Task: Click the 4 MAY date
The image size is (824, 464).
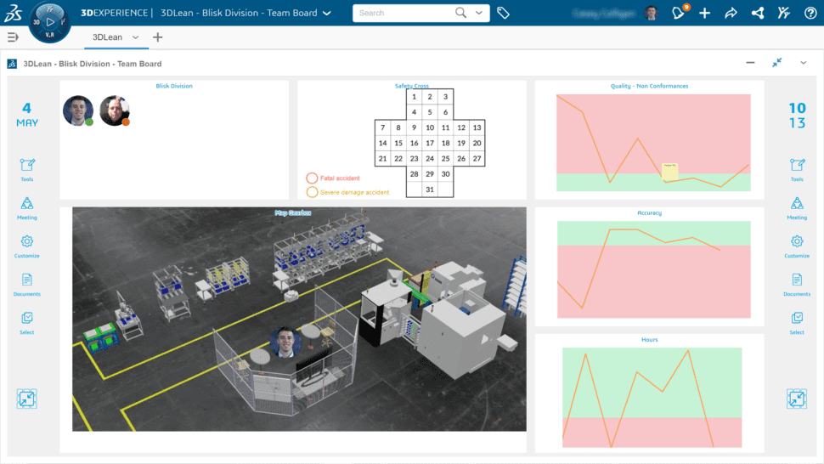Action: 27,115
